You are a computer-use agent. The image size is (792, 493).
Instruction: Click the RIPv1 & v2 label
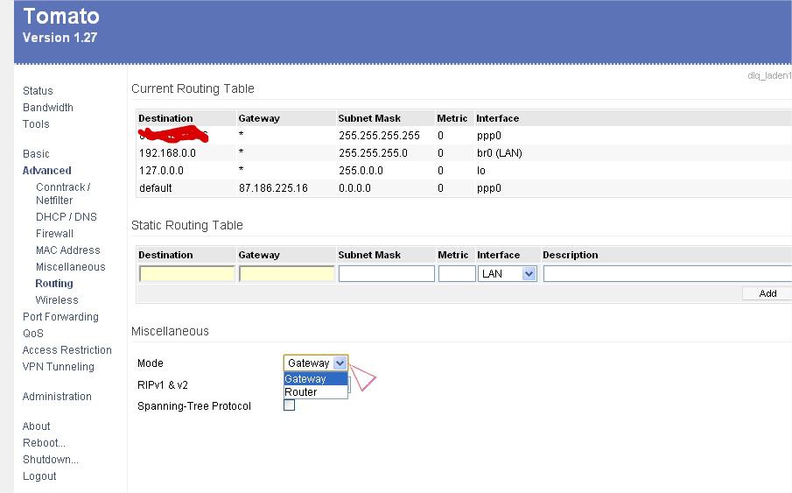click(163, 385)
